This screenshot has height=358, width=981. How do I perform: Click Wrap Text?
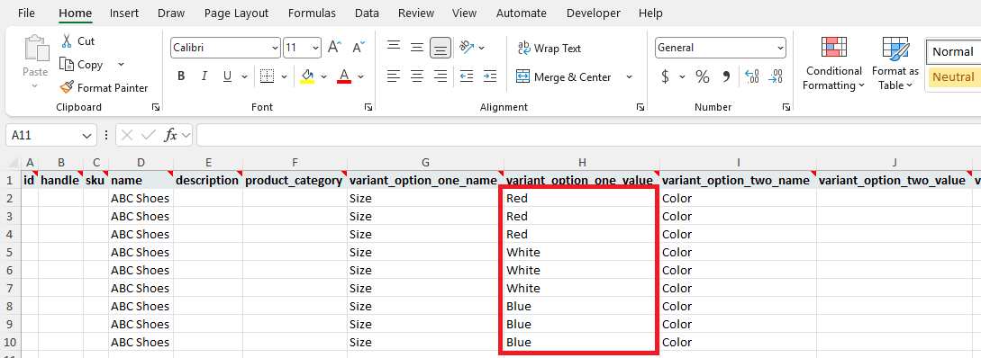(549, 48)
